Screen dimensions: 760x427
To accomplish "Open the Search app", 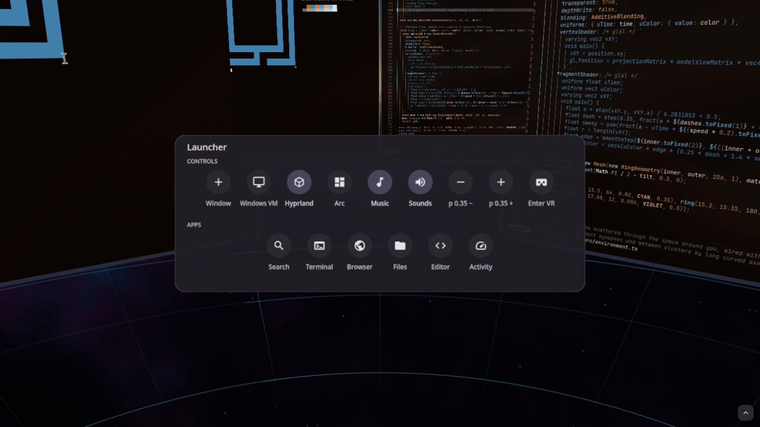I will pos(279,246).
